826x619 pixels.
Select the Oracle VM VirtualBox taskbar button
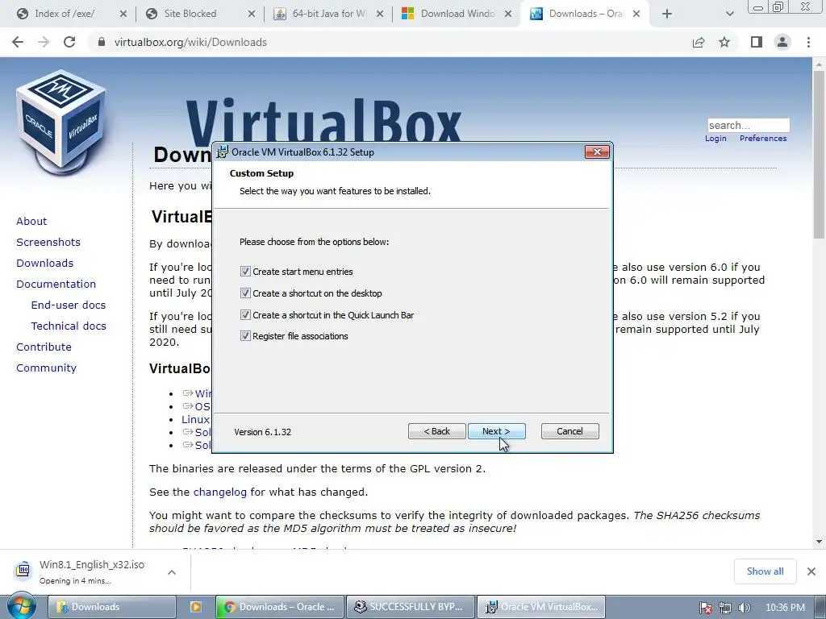point(541,607)
